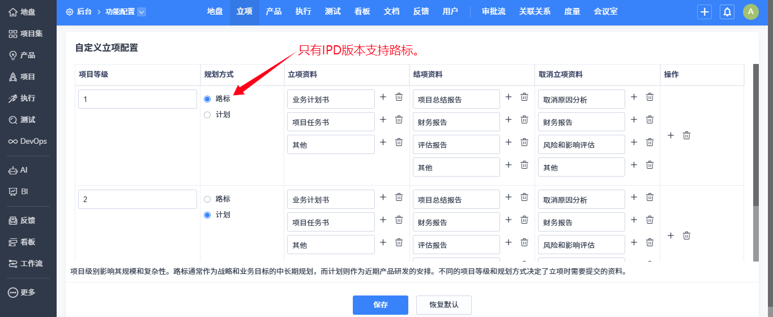The height and width of the screenshot is (317, 773).
Task: Select 路标 for project level 1
Action: pos(207,99)
